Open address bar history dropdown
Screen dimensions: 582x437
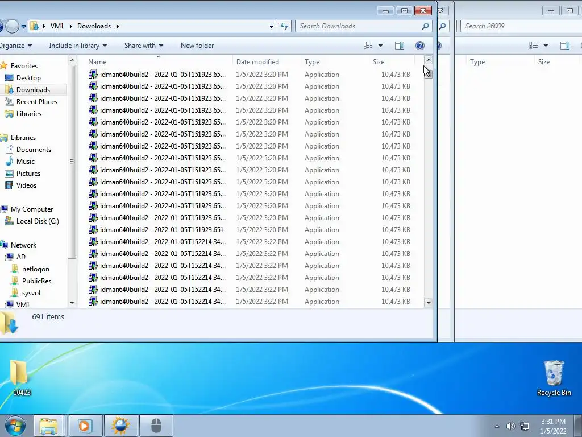(x=271, y=26)
